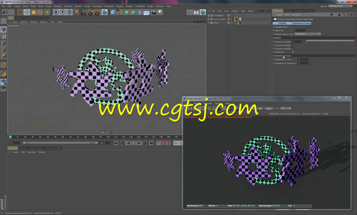Screen dimensions: 357x215
Task: Select Texture mode in left palette
Action: [4, 37]
